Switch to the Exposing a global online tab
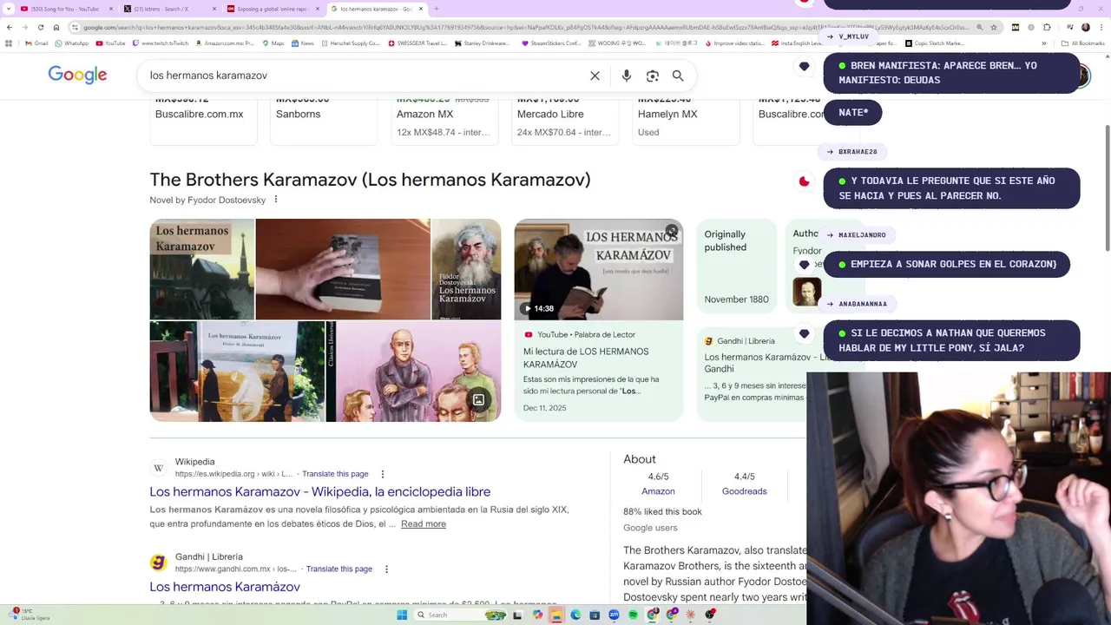The height and width of the screenshot is (625, 1111). pyautogui.click(x=272, y=9)
